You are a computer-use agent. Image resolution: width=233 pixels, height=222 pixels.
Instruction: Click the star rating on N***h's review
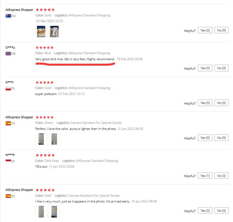pos(45,155)
